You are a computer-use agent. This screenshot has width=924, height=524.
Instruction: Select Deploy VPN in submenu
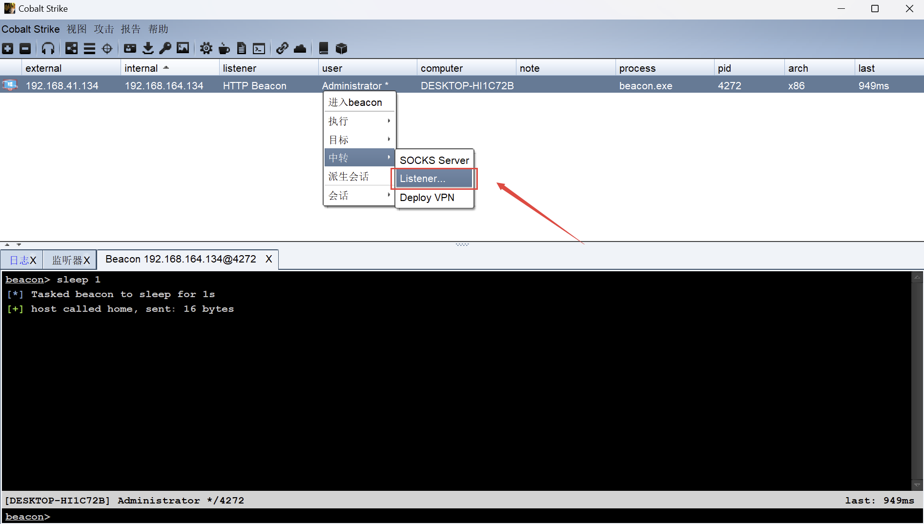point(434,198)
